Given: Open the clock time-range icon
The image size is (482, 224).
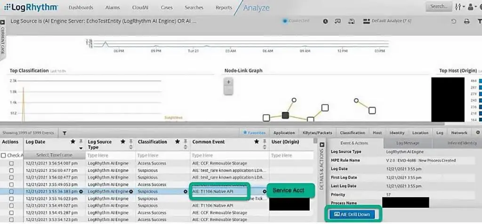Looking at the screenshot, I should pyautogui.click(x=325, y=22).
